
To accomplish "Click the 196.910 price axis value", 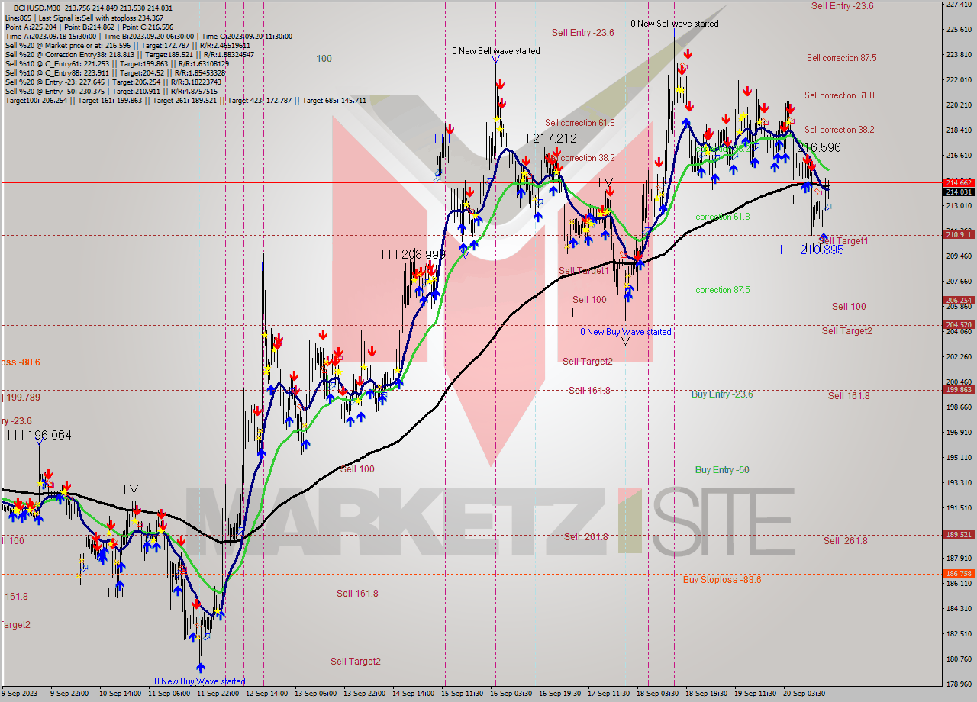I will pyautogui.click(x=959, y=433).
